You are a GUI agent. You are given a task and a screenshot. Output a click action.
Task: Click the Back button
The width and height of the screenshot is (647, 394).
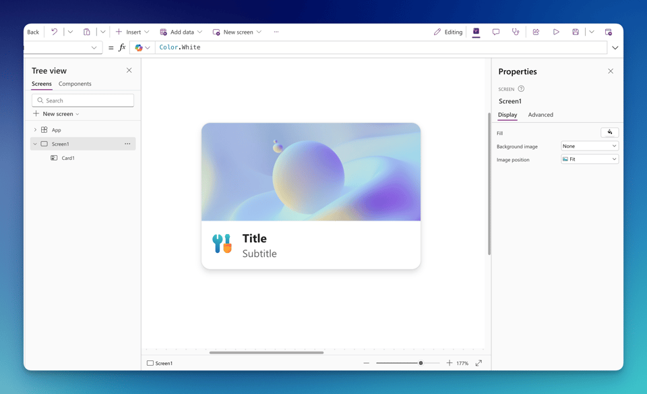(33, 32)
